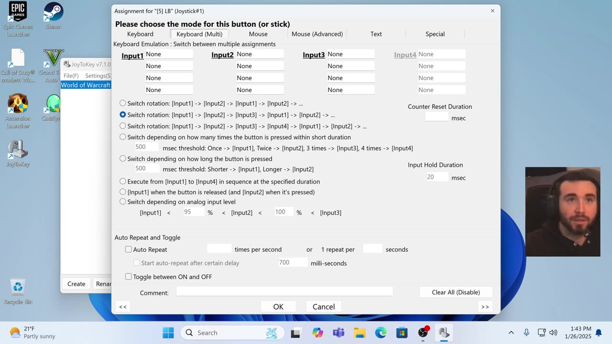
Task: Click press-count 500 msec threshold field
Action: click(x=147, y=147)
